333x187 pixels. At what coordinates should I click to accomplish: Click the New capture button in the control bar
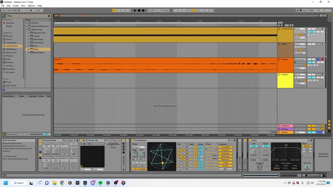[167, 10]
